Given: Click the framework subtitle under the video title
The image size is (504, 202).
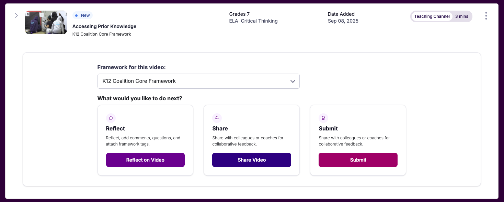Looking at the screenshot, I should point(102,34).
